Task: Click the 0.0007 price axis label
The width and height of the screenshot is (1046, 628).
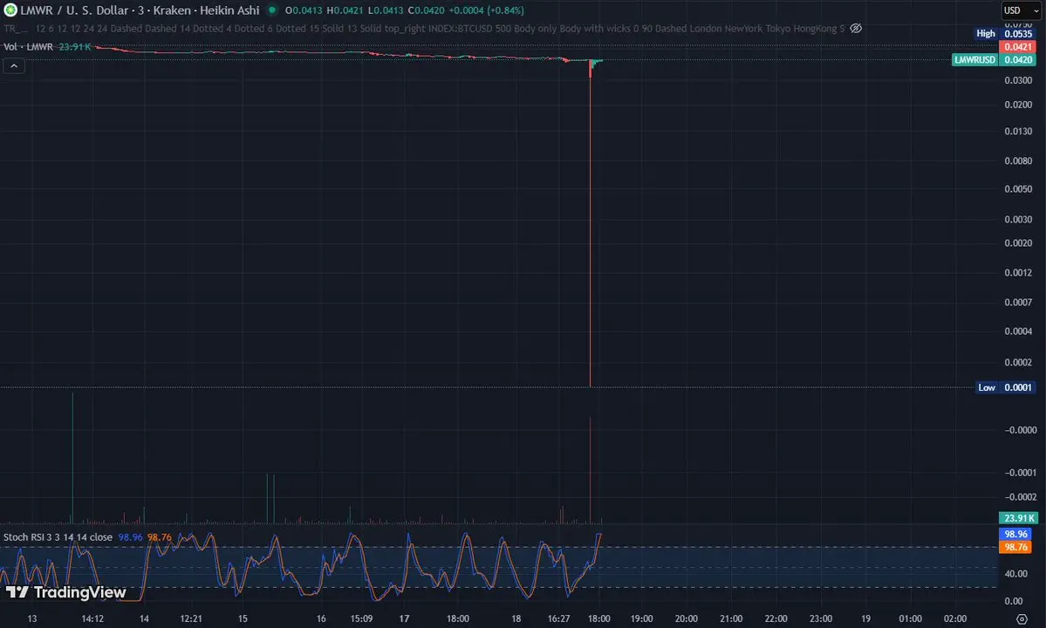Action: [1018, 302]
